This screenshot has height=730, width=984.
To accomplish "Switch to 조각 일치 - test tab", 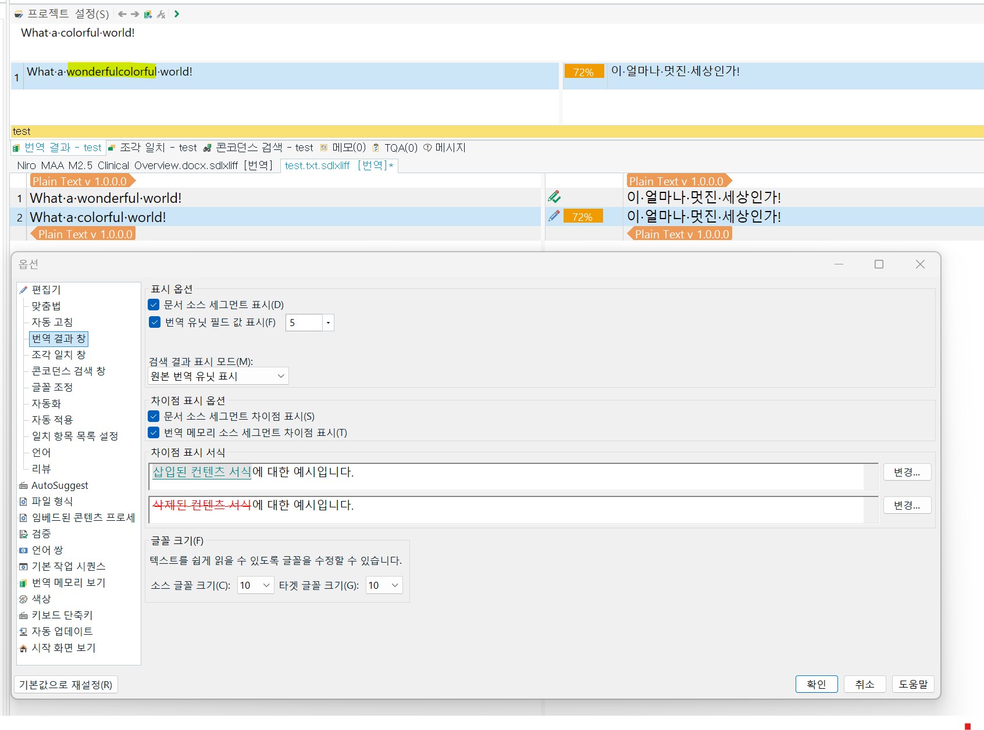I will pos(152,148).
